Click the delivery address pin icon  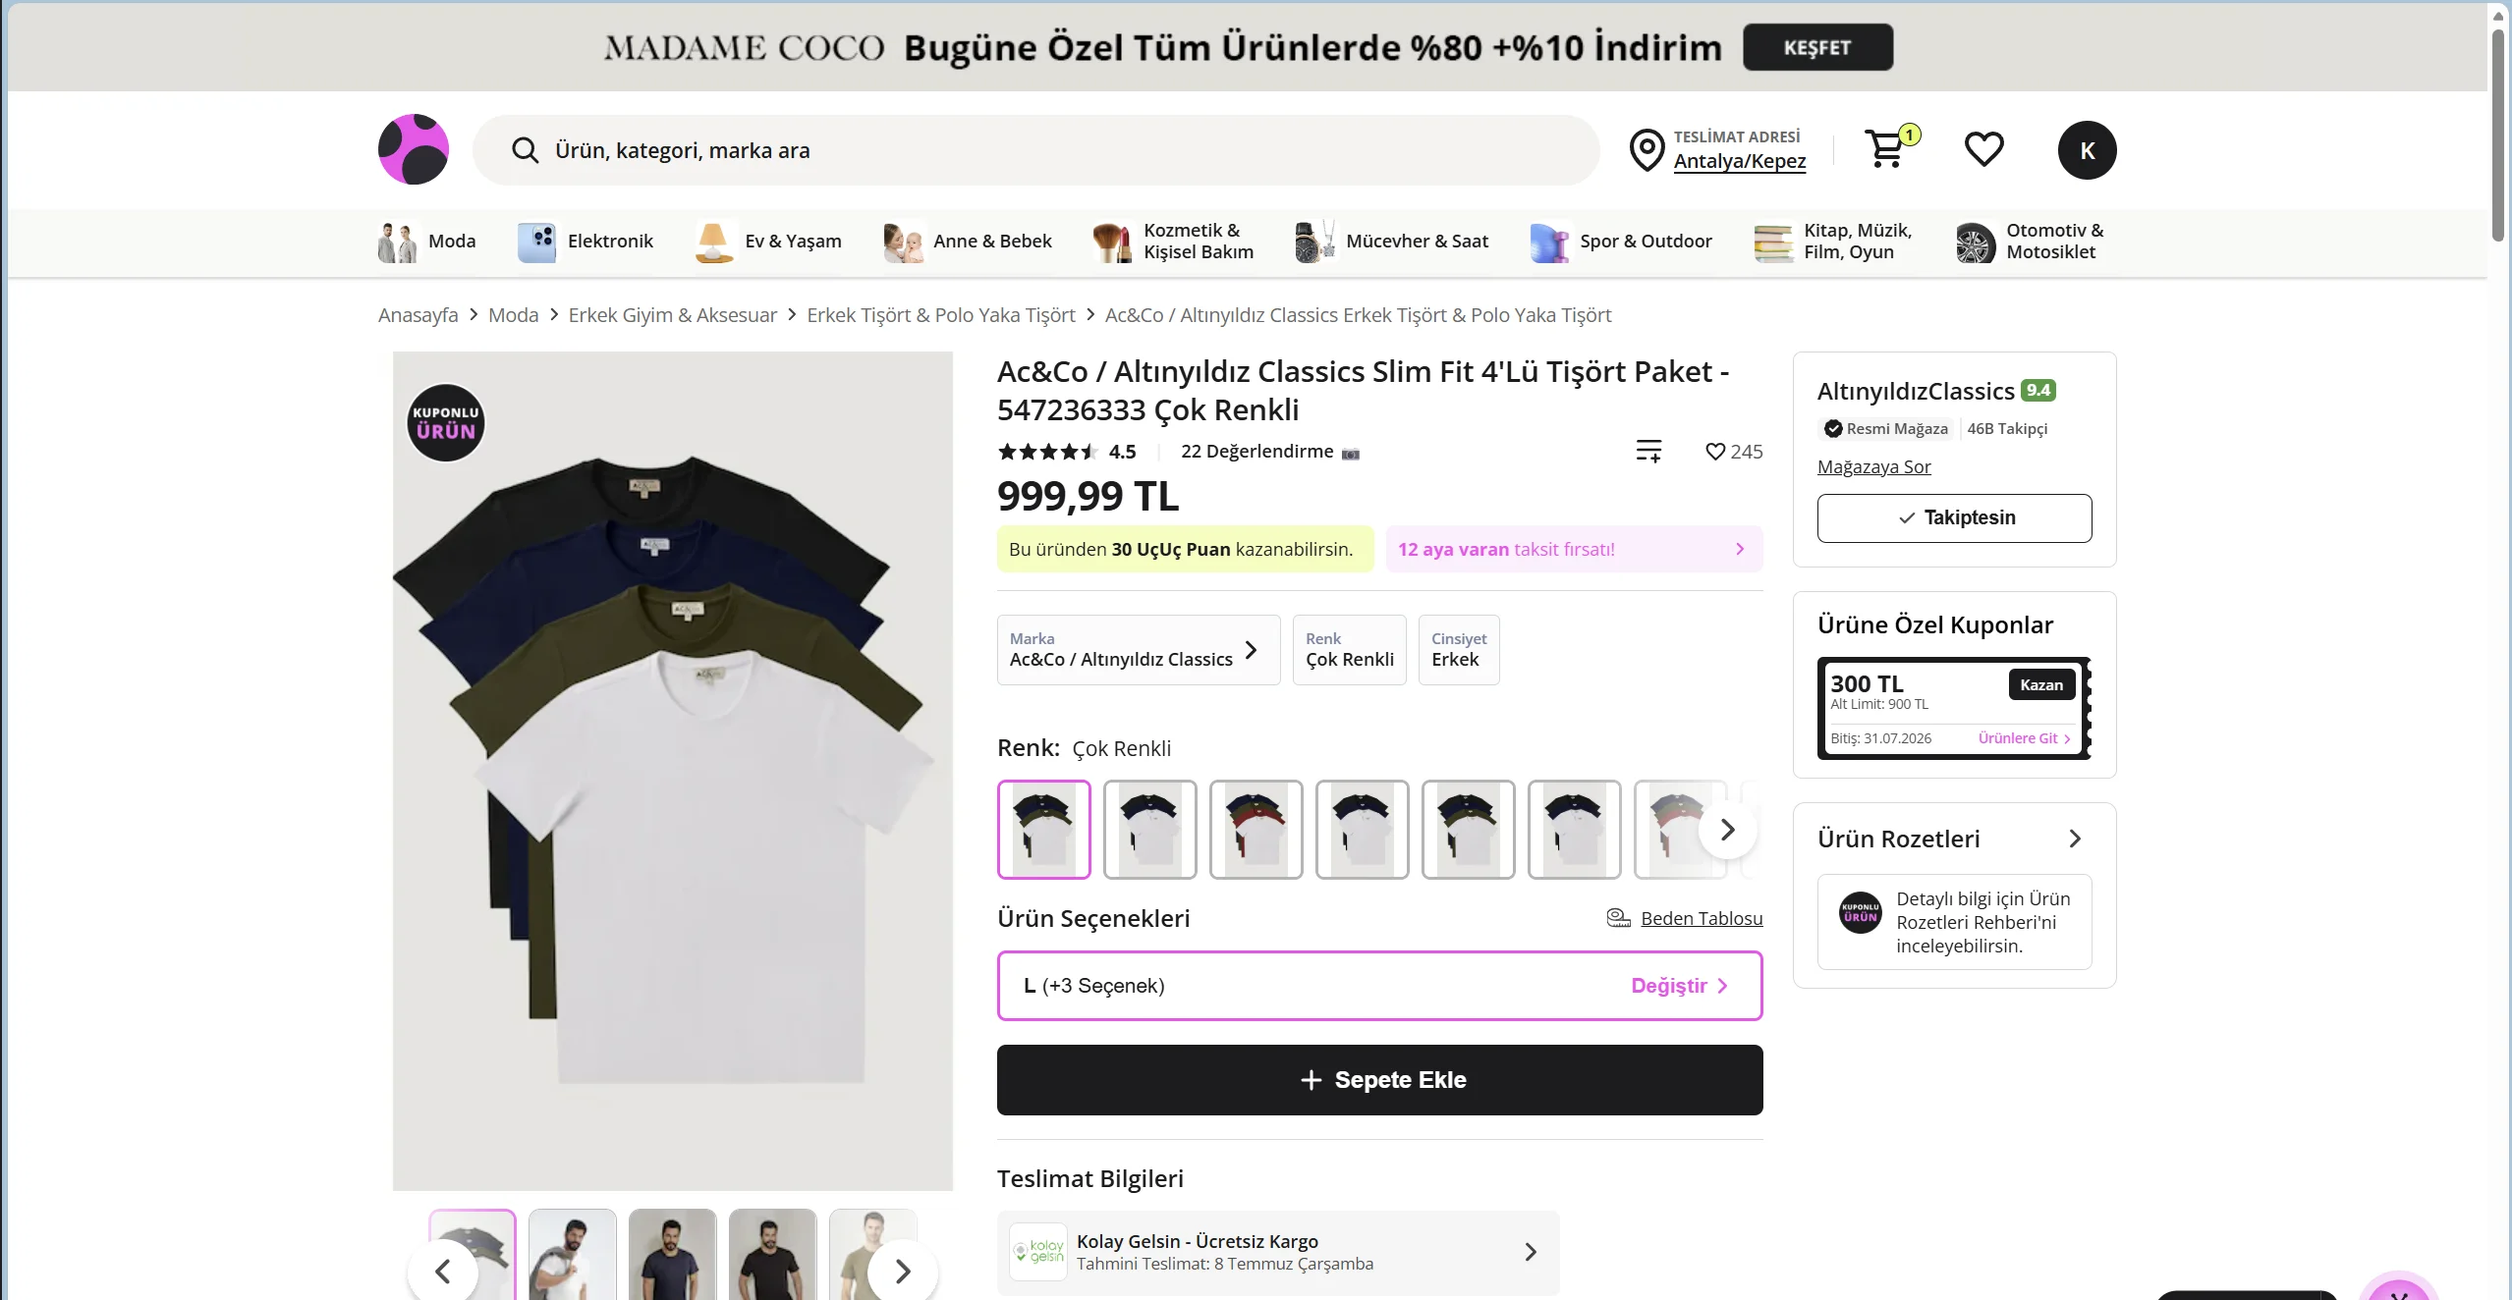(x=1647, y=150)
